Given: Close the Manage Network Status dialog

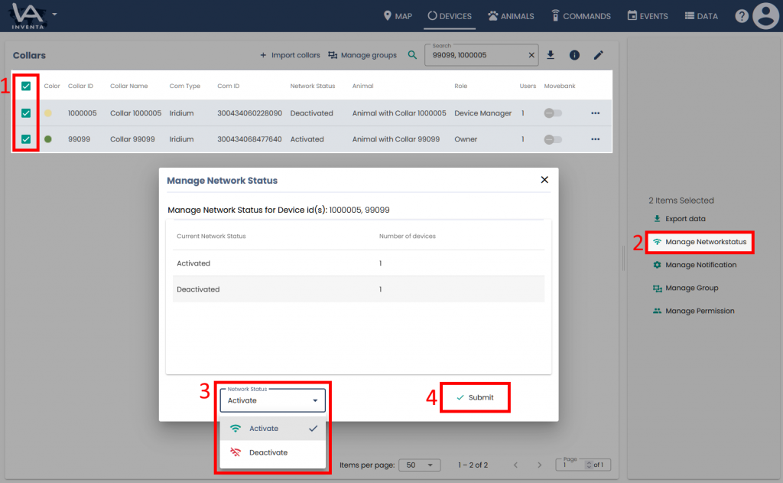Looking at the screenshot, I should pos(544,180).
